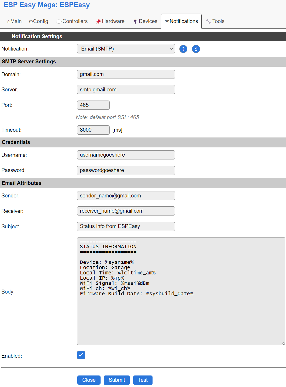This screenshot has height=387, width=286.
Task: Select the Subject input field
Action: [126, 226]
